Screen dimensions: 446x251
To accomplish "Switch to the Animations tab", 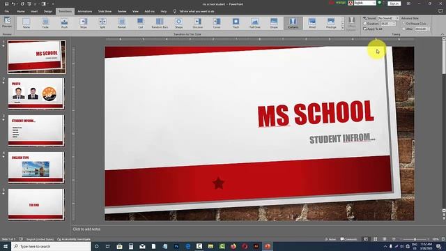I will 85,11.
